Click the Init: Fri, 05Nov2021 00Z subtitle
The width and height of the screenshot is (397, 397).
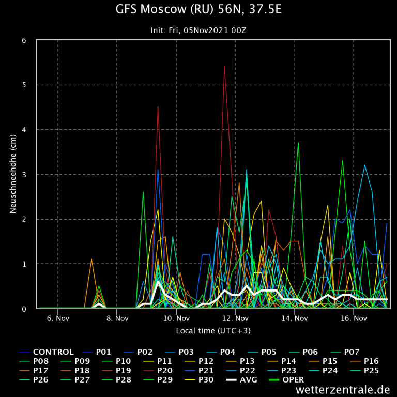pos(198,30)
